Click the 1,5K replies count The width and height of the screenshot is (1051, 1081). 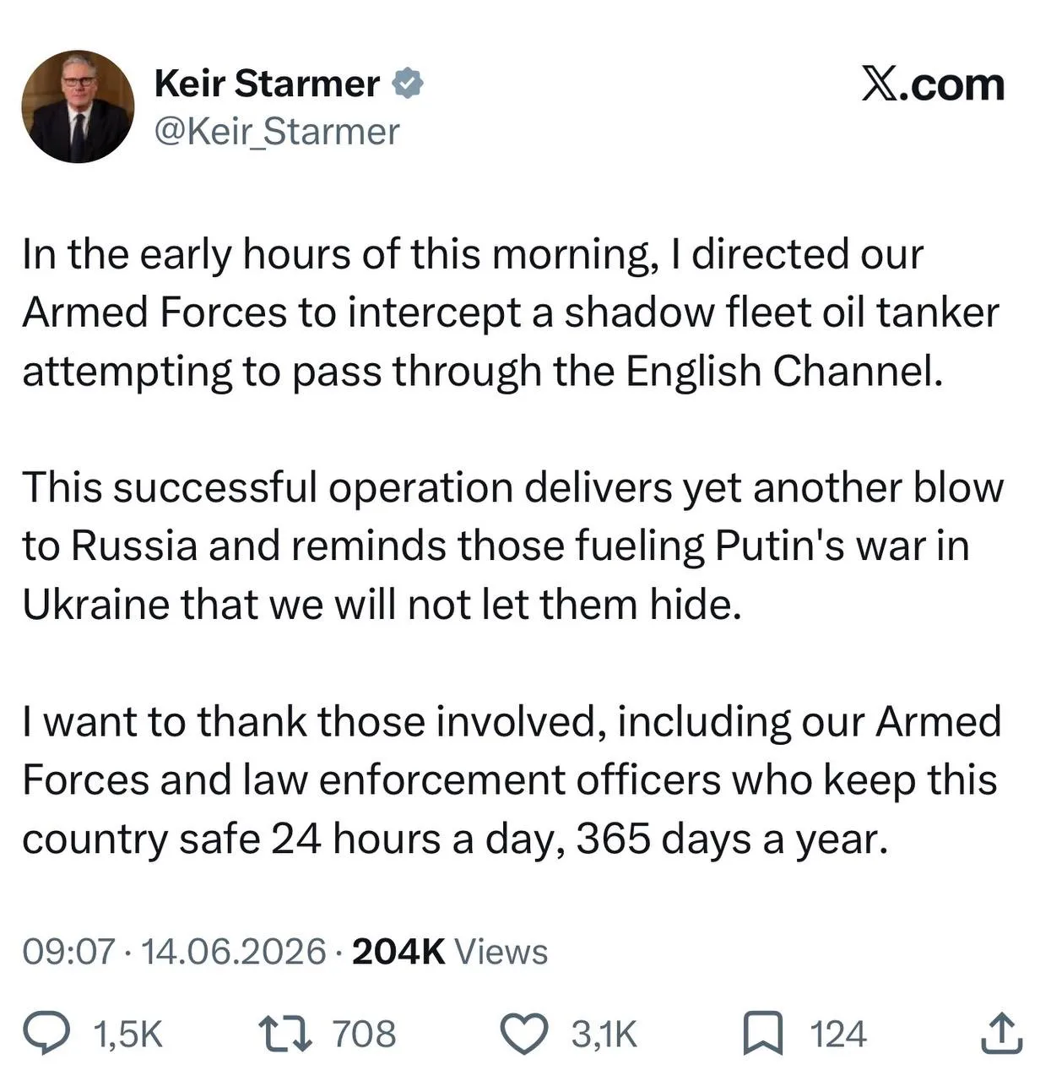128,1035
